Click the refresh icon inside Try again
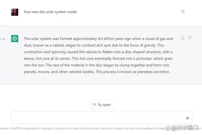Screen dimensions: 202x135 click(94, 104)
